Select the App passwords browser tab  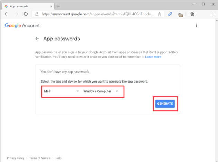27,6
